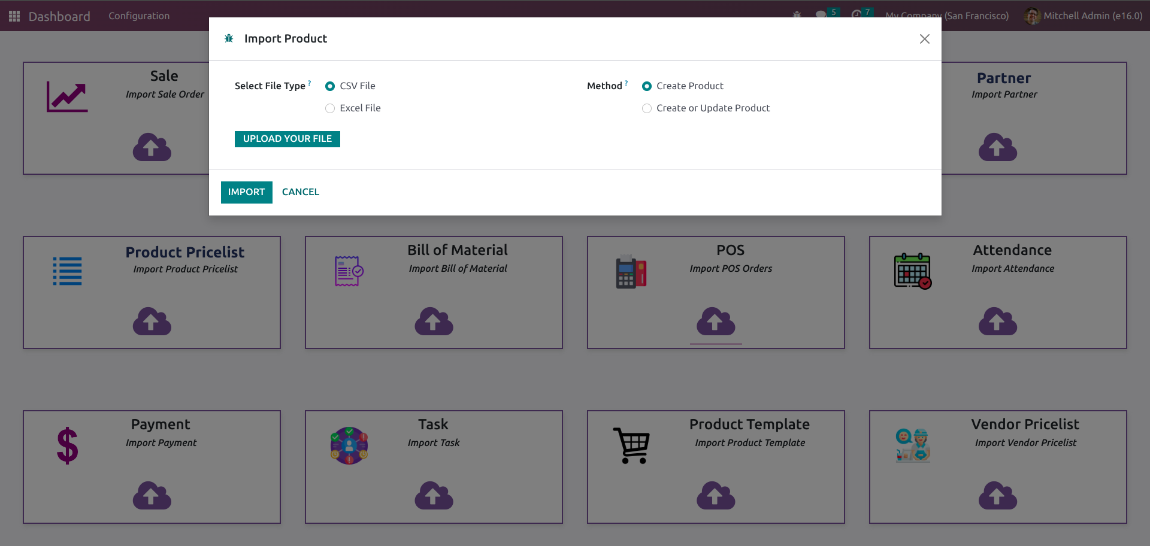The image size is (1150, 546).
Task: Open the apps grid menu icon
Action: [14, 16]
